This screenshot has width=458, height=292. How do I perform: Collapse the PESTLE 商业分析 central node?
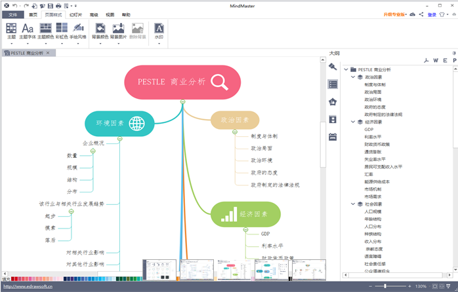tap(182, 101)
